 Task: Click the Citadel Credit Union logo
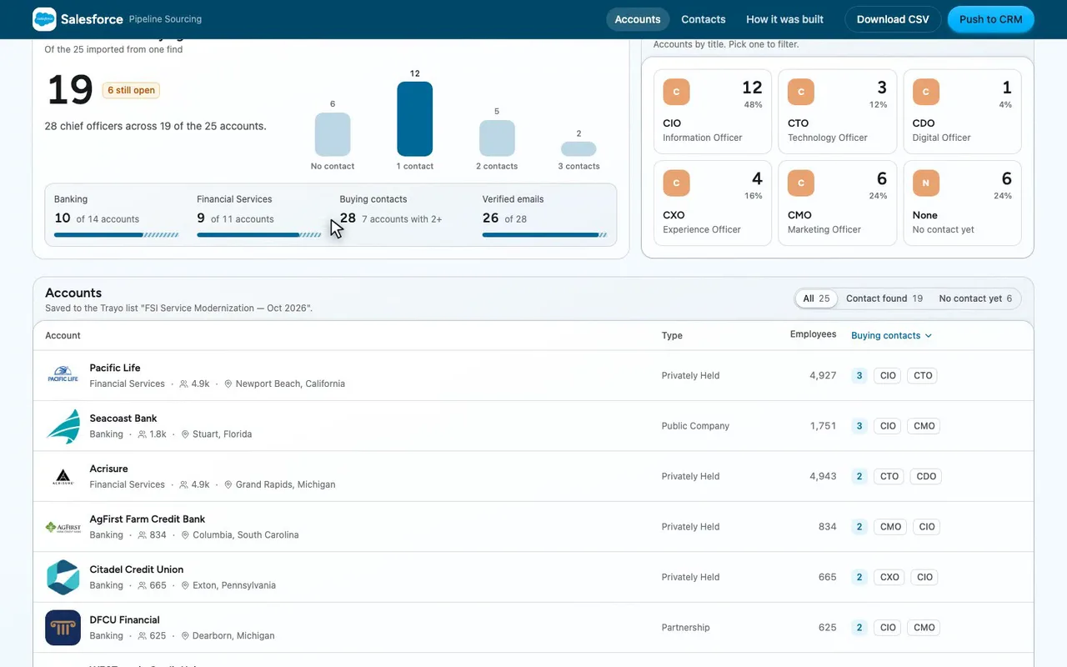point(63,577)
